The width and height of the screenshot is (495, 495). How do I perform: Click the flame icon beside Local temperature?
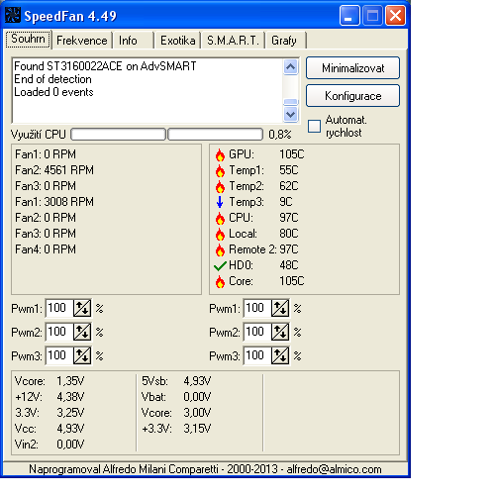click(220, 234)
